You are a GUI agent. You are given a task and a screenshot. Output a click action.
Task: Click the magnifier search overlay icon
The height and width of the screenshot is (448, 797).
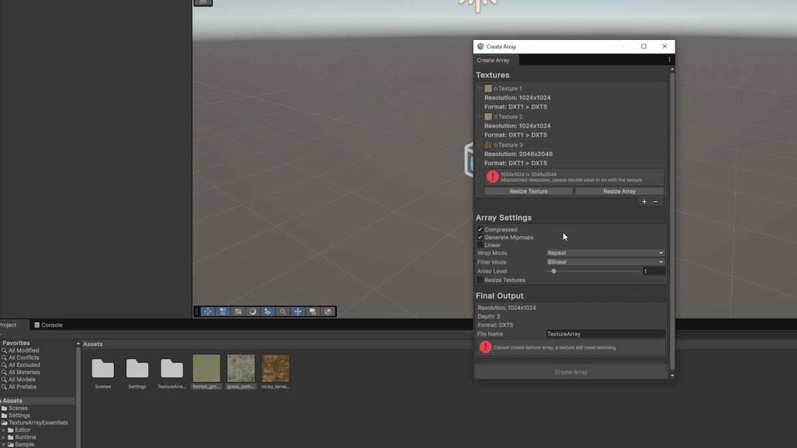tap(283, 311)
